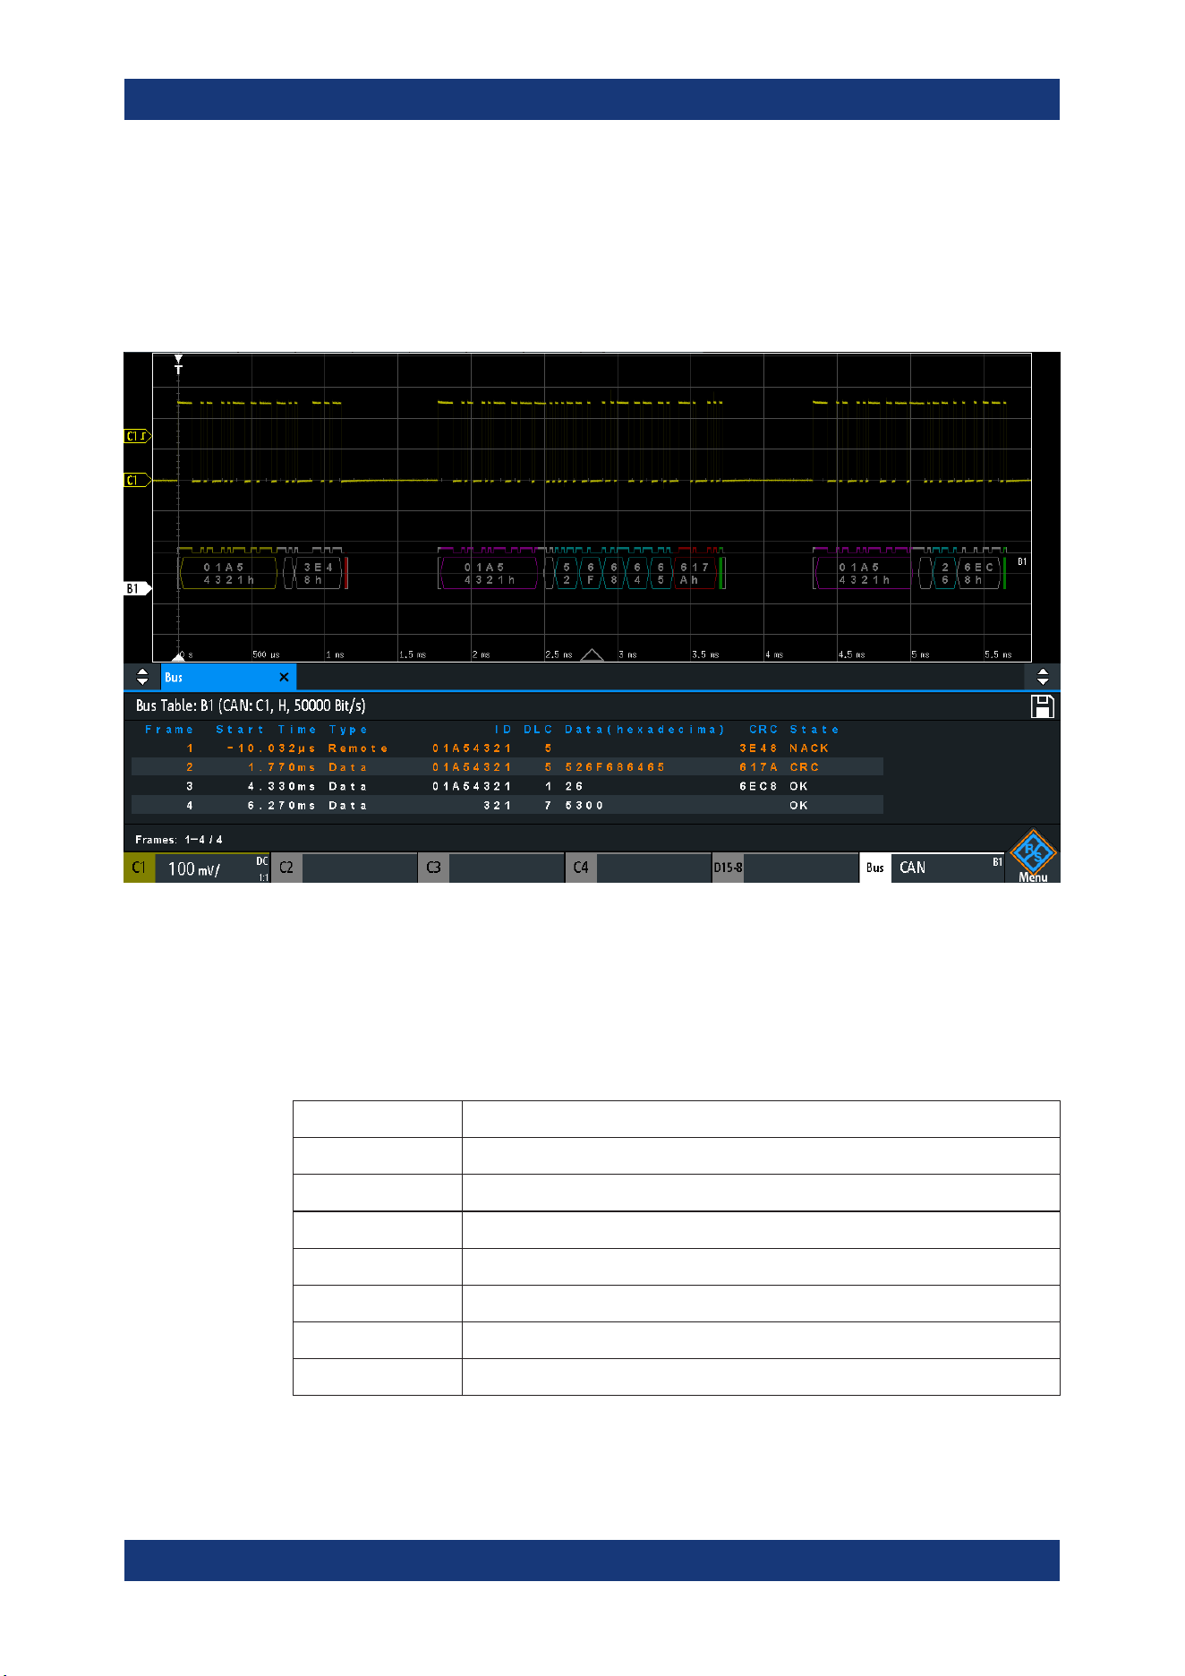
Task: Click the left up/down panel arrows
Action: 142,677
